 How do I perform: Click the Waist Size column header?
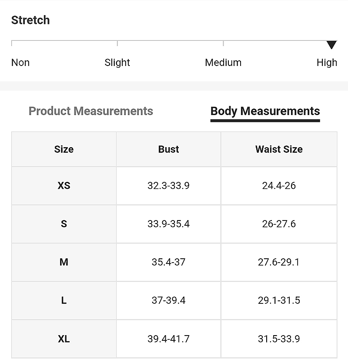(279, 149)
